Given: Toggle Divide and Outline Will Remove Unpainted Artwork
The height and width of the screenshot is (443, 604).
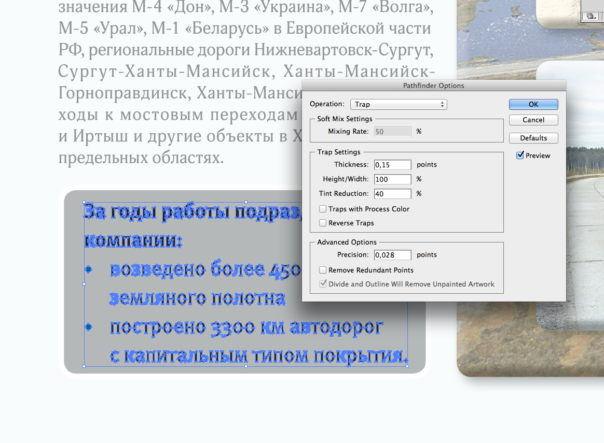Looking at the screenshot, I should click(323, 284).
